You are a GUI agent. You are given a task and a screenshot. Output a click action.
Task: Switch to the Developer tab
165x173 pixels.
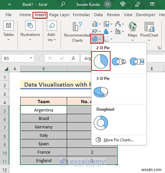[x=146, y=15]
